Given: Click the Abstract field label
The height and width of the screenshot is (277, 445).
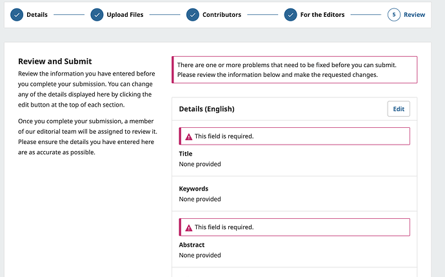Looking at the screenshot, I should [192, 245].
